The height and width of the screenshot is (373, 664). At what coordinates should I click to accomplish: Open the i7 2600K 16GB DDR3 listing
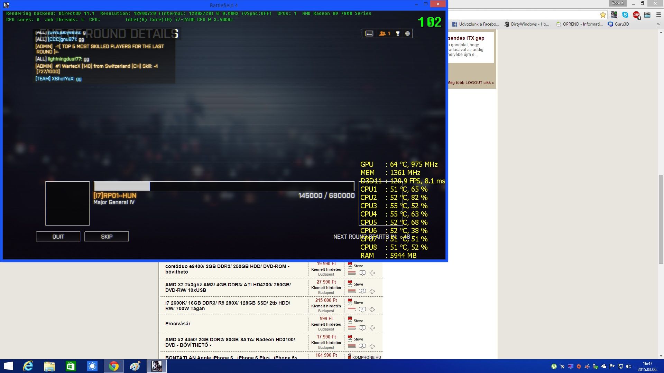pyautogui.click(x=228, y=306)
